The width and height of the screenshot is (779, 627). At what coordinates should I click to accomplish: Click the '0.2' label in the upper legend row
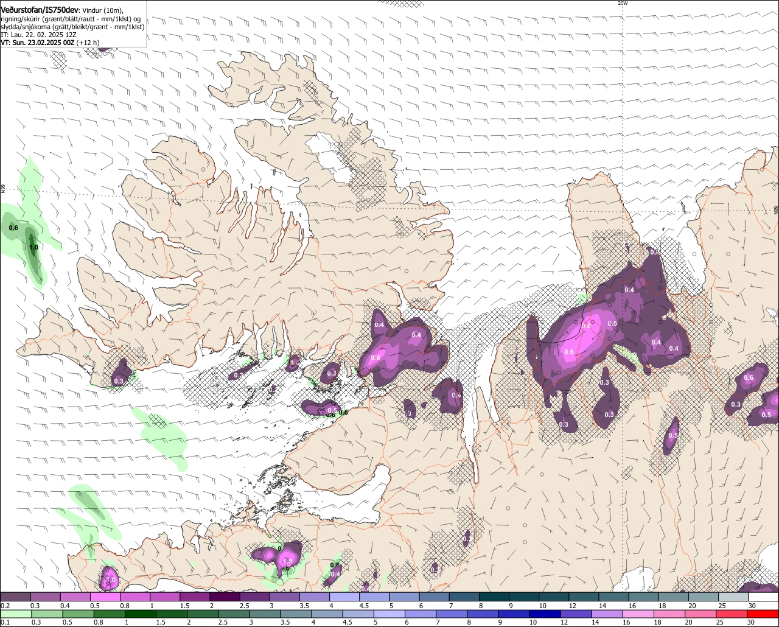5,606
